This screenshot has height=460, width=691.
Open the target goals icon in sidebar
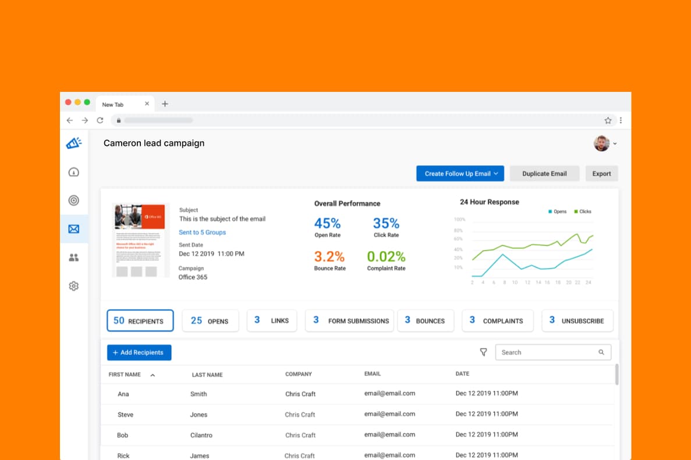pyautogui.click(x=73, y=200)
